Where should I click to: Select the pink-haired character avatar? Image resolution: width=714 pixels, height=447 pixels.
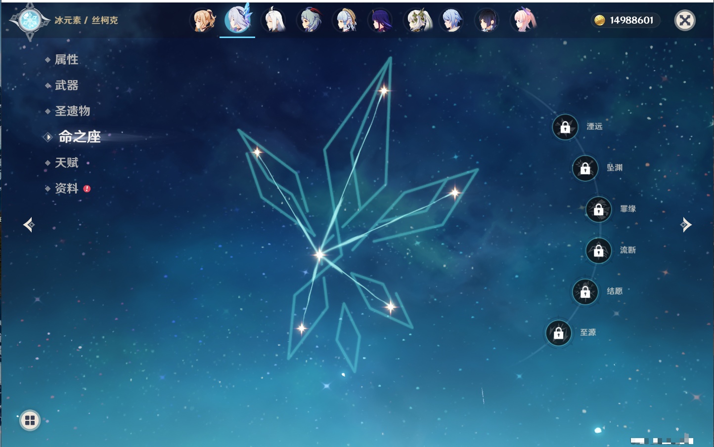(x=524, y=20)
